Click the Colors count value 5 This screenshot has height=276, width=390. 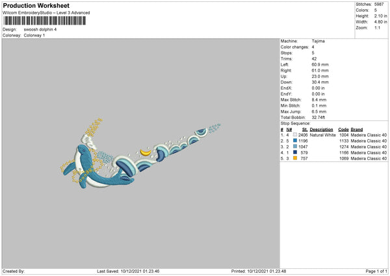[x=375, y=10]
